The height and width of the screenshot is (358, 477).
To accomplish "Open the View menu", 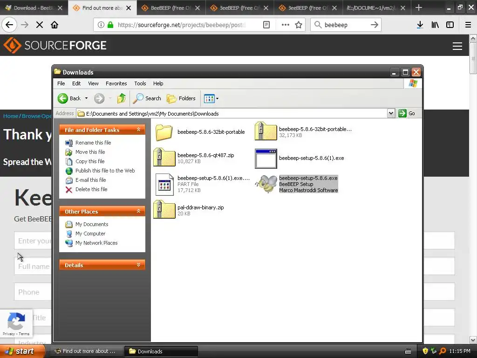I will point(93,83).
